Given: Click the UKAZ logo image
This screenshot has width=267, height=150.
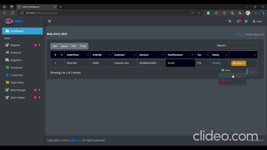Looking at the screenshot, I should (9, 21).
